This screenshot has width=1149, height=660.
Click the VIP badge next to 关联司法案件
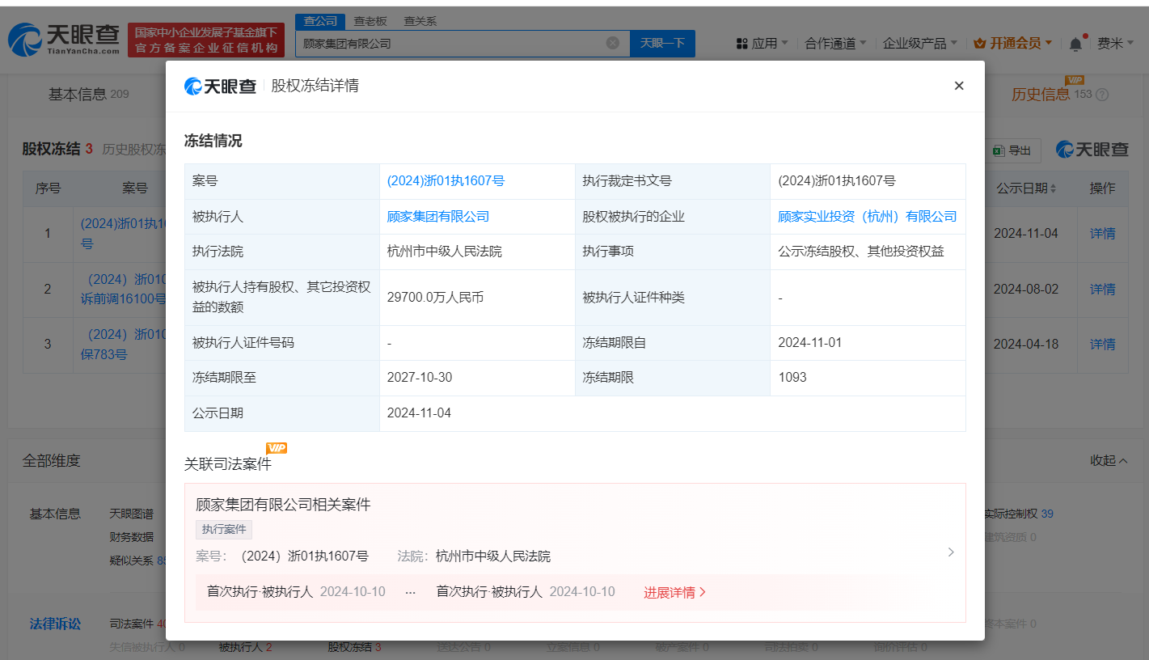(x=277, y=448)
